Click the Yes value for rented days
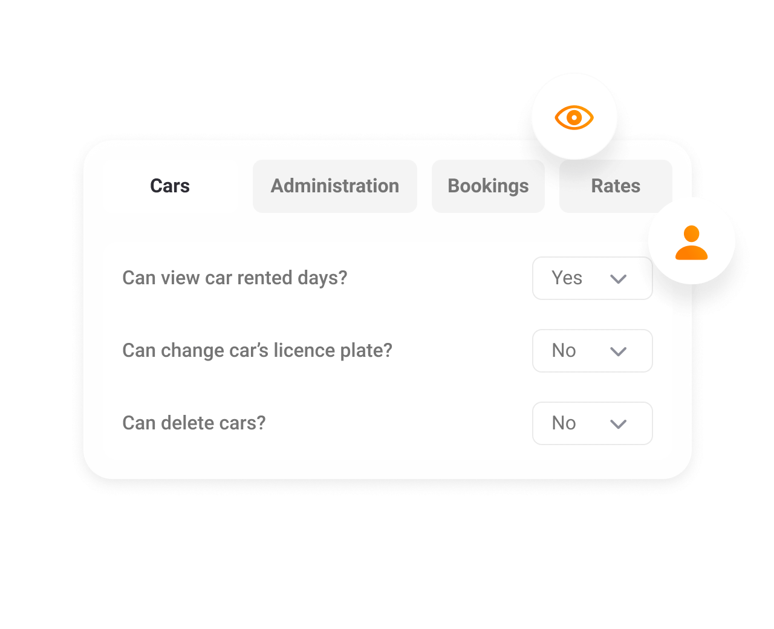This screenshot has width=774, height=629. pos(567,278)
